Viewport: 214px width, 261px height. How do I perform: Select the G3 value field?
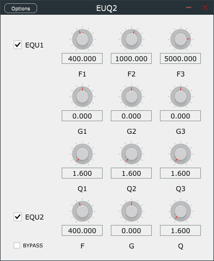tap(180, 116)
